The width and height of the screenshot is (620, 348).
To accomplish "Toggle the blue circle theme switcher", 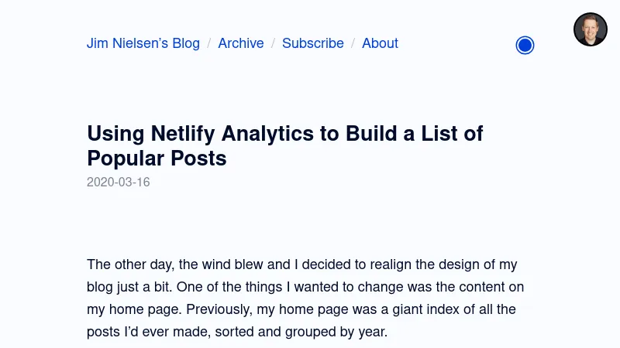I will [x=525, y=46].
